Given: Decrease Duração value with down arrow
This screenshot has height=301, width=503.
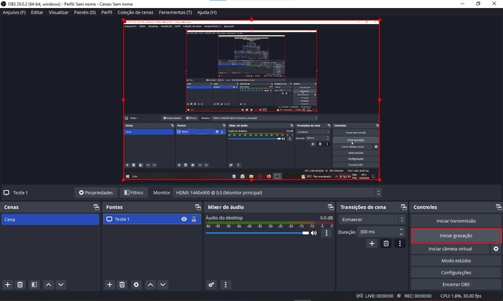Looking at the screenshot, I should click(401, 234).
